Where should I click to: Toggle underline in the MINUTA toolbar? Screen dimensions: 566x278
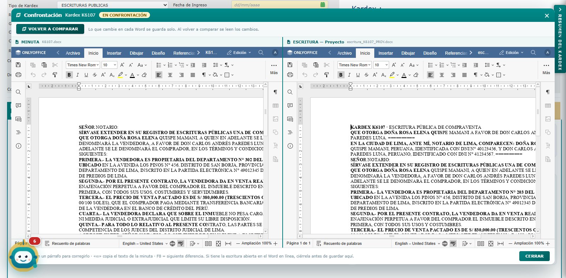[86, 75]
